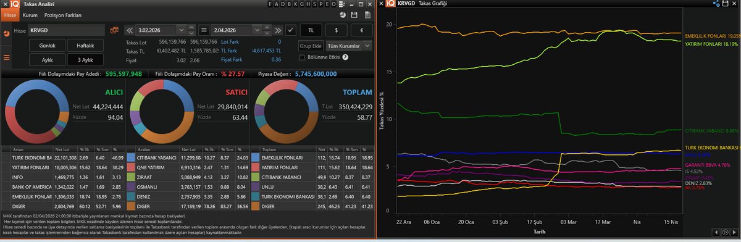Image resolution: width=741 pixels, height=242 pixels.
Task: Open the hamburger list icon in left sidebar
Action: [x=6, y=57]
